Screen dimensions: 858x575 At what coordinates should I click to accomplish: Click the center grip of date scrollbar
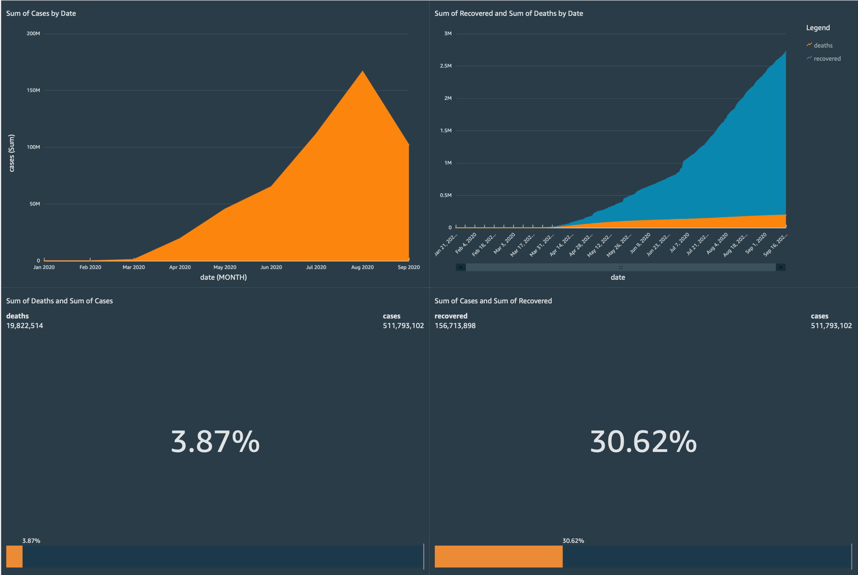[x=621, y=267]
